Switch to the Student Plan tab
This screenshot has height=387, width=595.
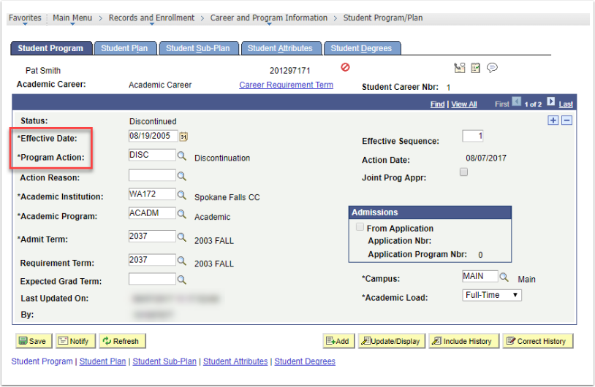[125, 48]
